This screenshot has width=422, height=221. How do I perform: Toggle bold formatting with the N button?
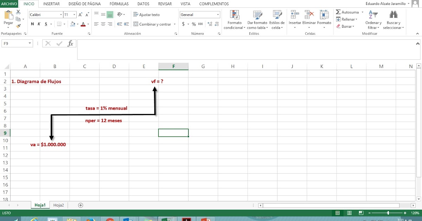(32, 24)
